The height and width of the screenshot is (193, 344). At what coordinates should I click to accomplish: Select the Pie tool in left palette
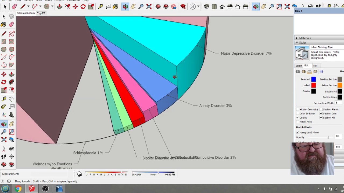coord(11,65)
